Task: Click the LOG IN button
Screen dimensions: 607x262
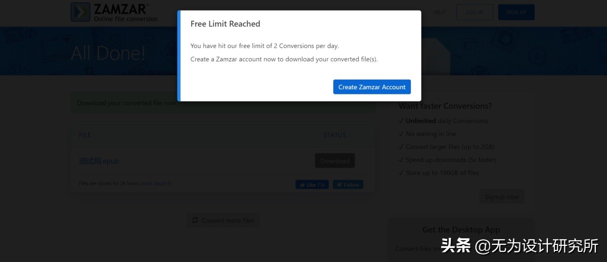Action: click(474, 12)
